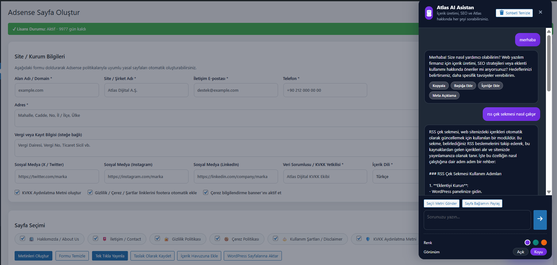The height and width of the screenshot is (265, 557).
Task: Click Tek Tıkla Yayınla button
Action: tap(110, 256)
